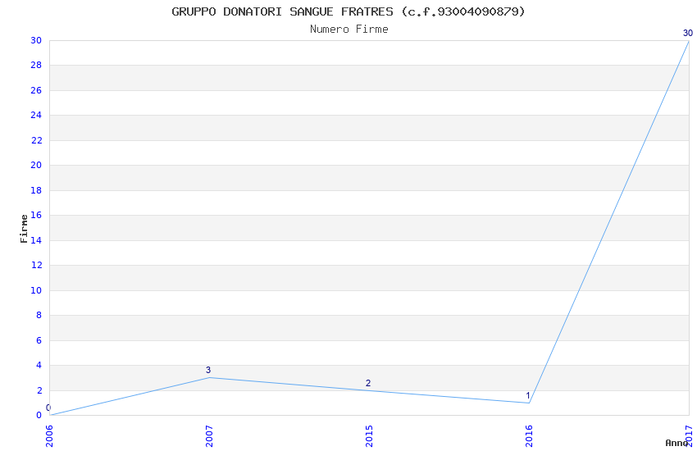
Task: Click the x-axis year 2007
Action: [x=209, y=436]
